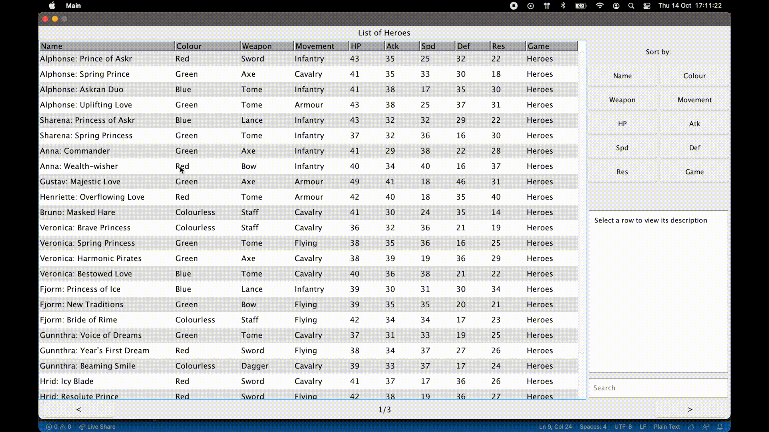Viewport: 769px width, 432px height.
Task: Select the Fjorm: Princess of Ice row
Action: (x=309, y=289)
